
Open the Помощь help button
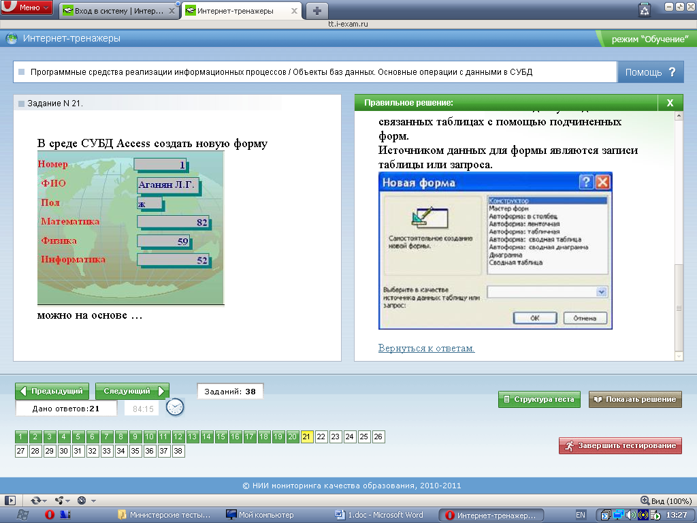click(650, 72)
